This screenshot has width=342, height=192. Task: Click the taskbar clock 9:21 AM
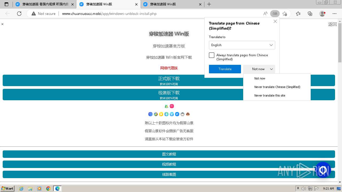pos(328,189)
